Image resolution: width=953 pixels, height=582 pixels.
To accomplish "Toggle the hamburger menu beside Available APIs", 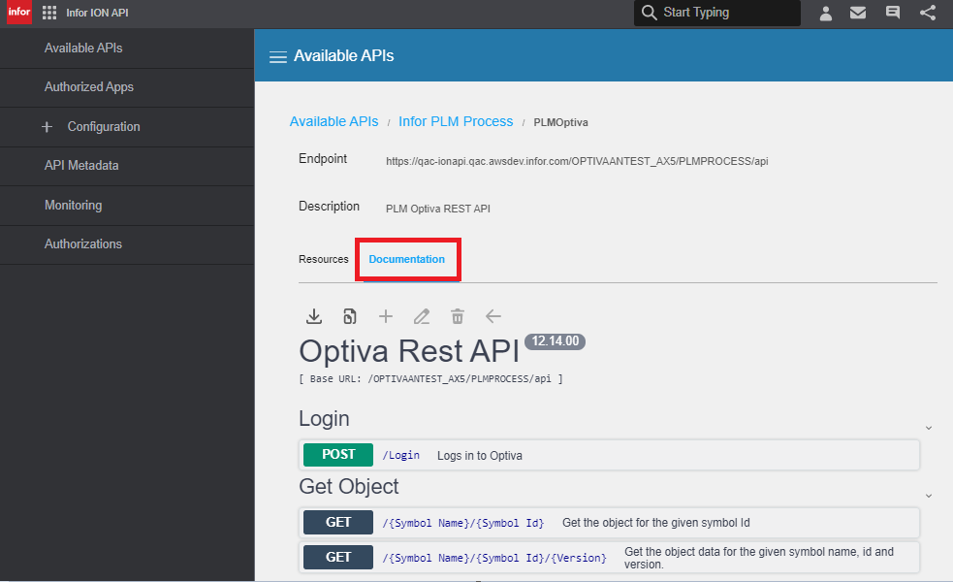I will (x=277, y=56).
